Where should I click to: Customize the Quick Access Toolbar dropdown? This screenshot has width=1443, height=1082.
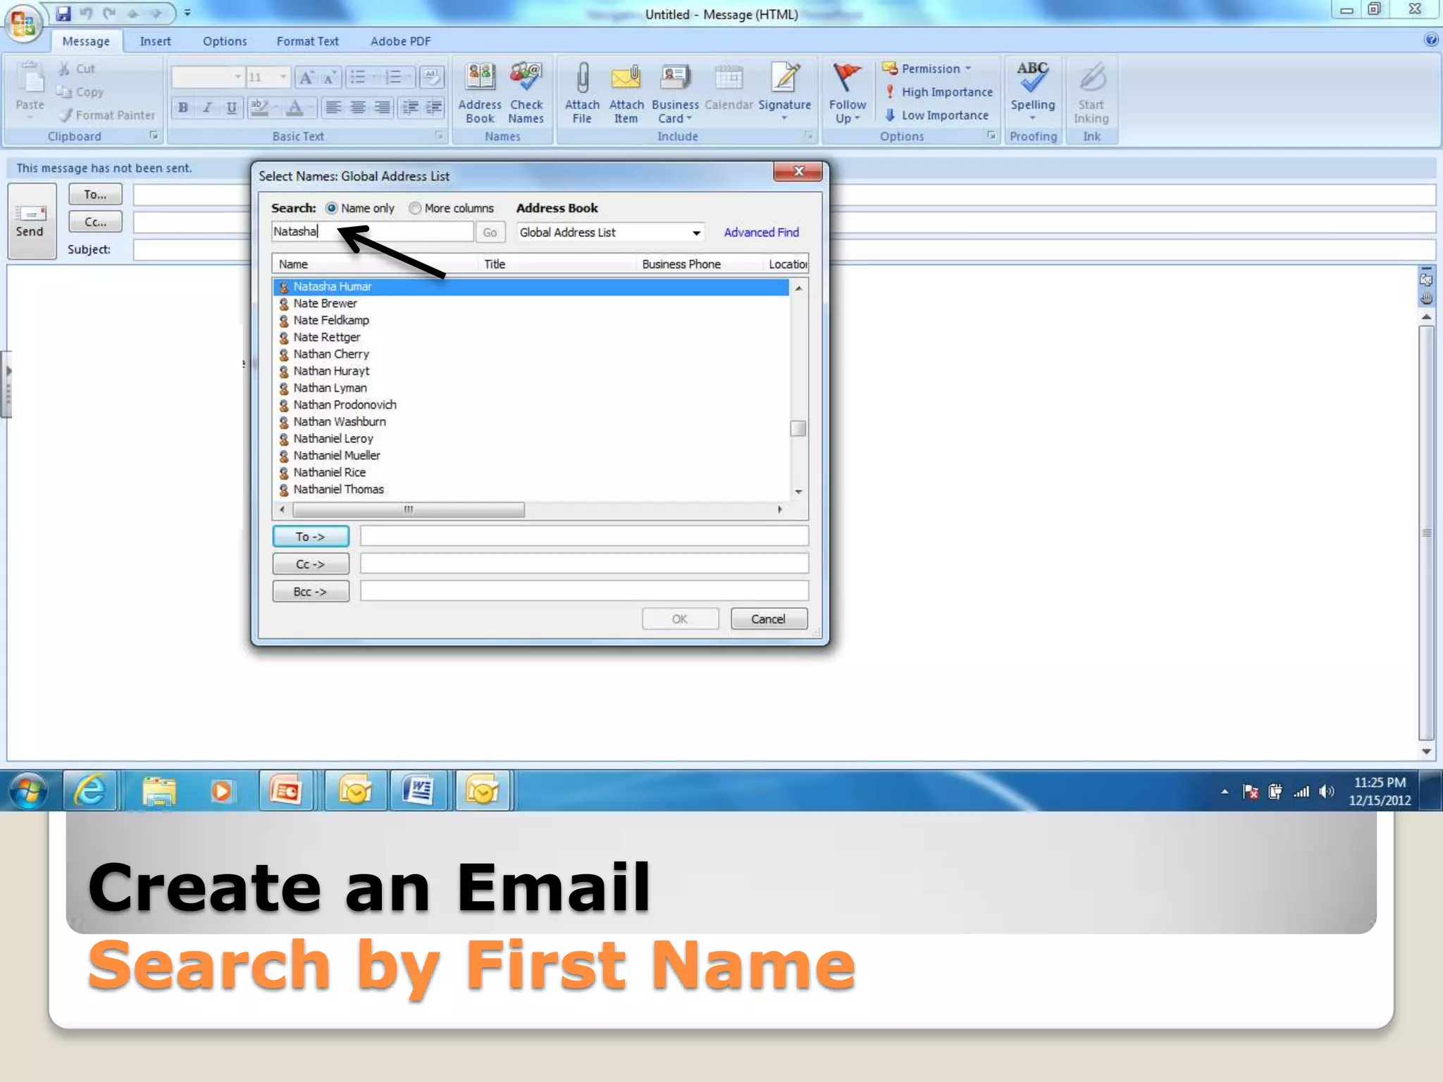pos(187,13)
